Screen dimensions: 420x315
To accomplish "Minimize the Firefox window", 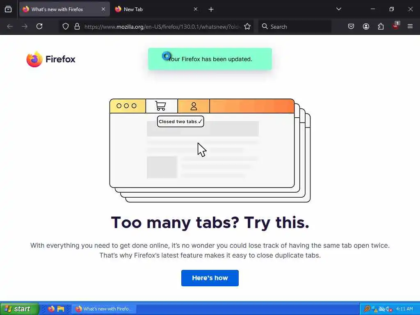I will click(372, 9).
